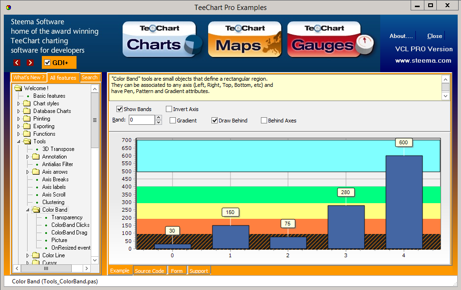Select the Basic features tree item

tap(49, 96)
